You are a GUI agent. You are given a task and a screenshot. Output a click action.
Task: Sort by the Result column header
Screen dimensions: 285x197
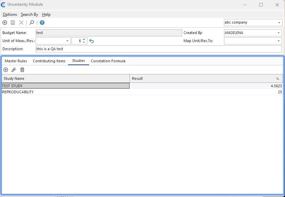pyautogui.click(x=206, y=78)
